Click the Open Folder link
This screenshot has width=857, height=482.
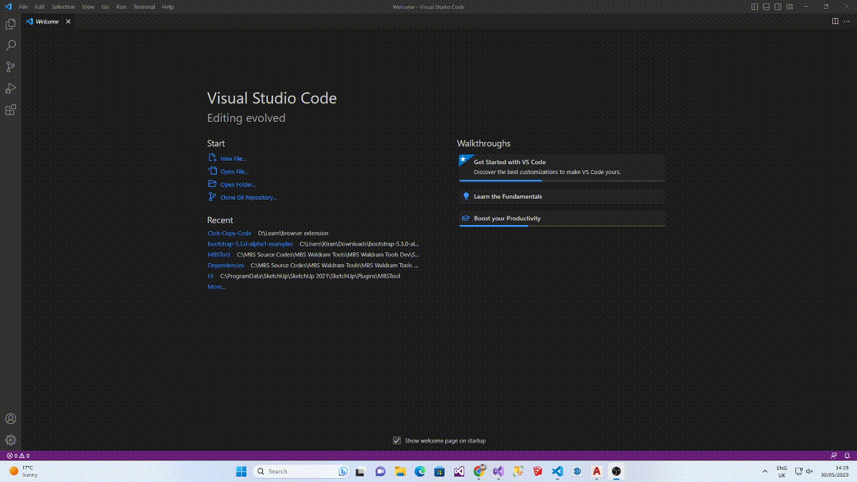pos(238,185)
